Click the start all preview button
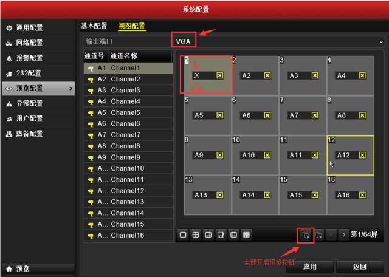 pos(306,234)
